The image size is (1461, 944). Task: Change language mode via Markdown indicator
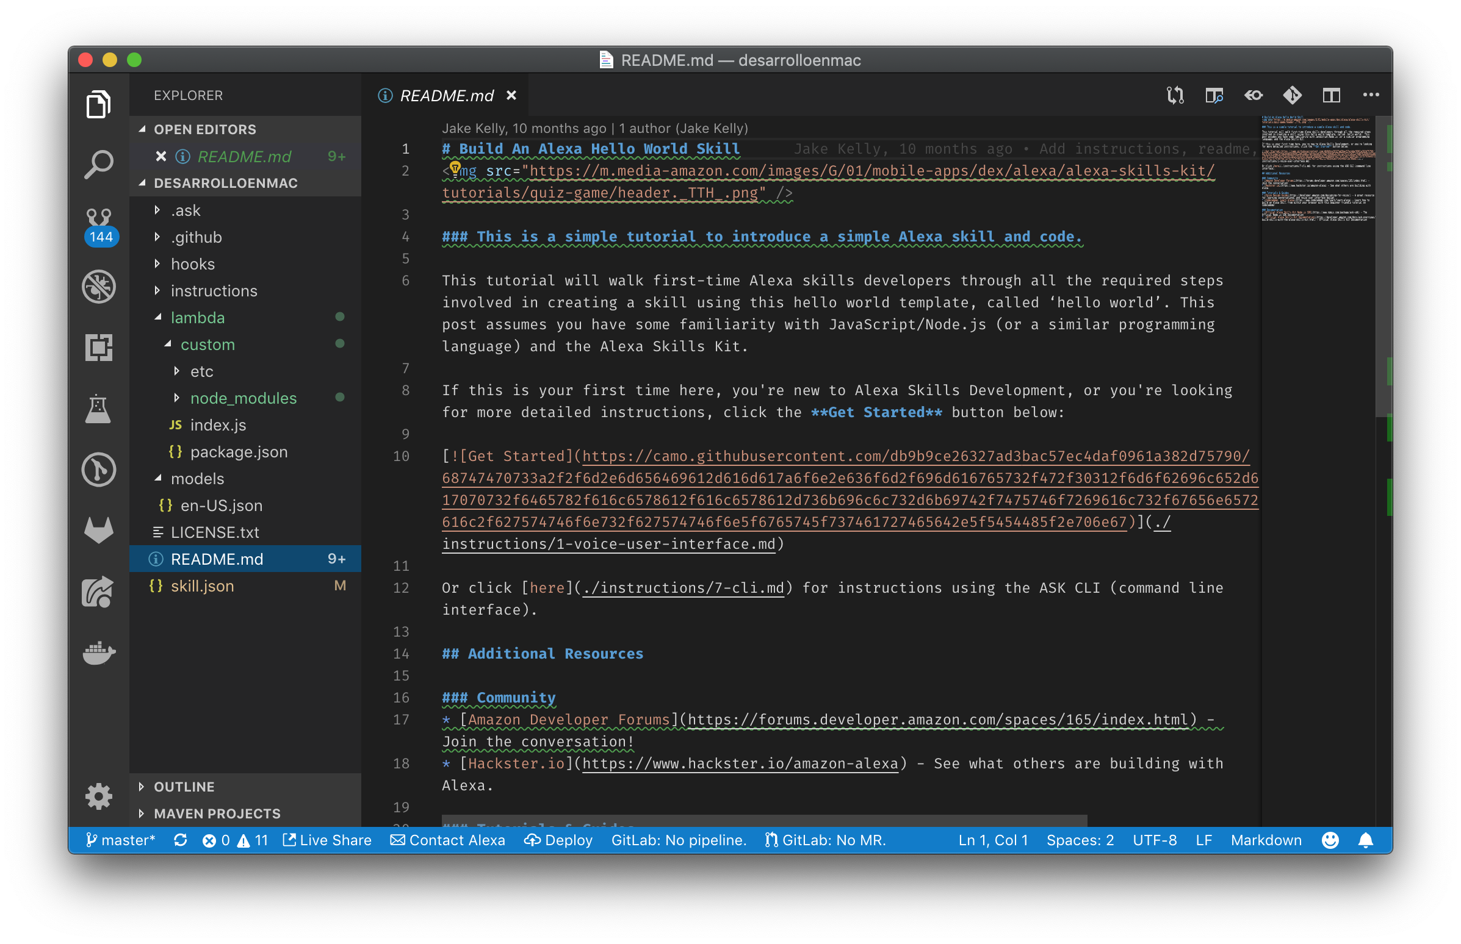[x=1266, y=840]
